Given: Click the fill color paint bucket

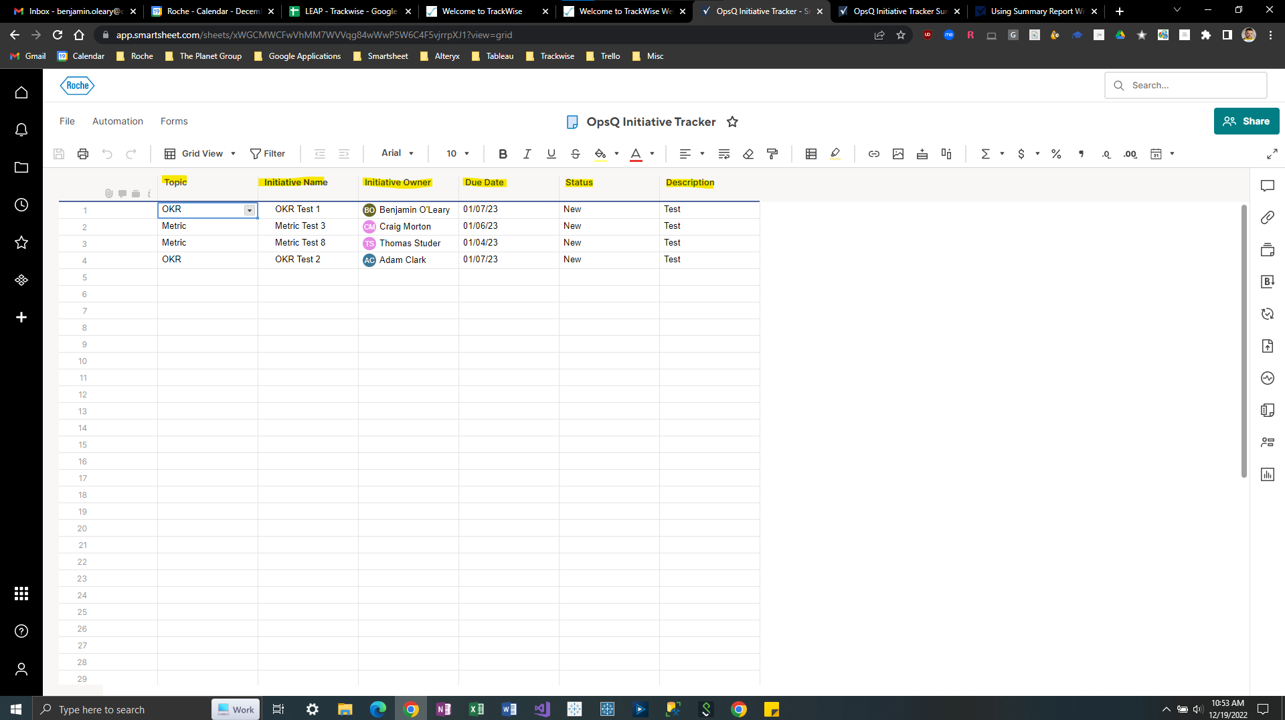Looking at the screenshot, I should coord(600,154).
